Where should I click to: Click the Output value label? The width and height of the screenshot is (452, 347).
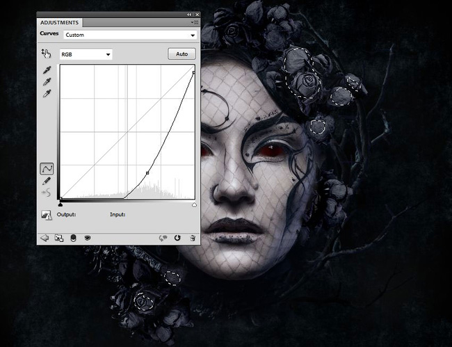click(66, 214)
